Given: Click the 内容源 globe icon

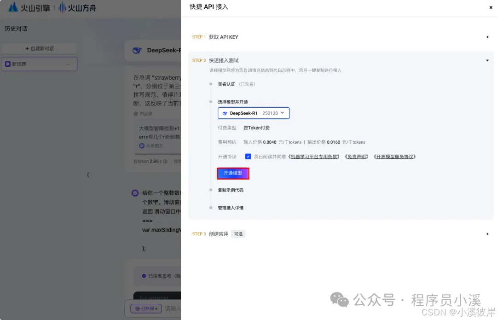Looking at the screenshot, I should point(136,114).
